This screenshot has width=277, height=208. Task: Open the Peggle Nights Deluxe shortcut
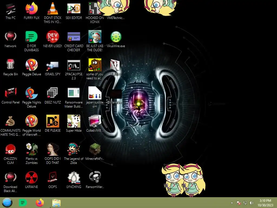(31, 93)
